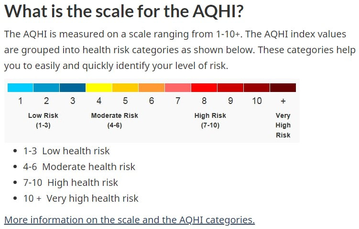Select the orange swatch above number 6
The width and height of the screenshot is (359, 229).
[152, 88]
